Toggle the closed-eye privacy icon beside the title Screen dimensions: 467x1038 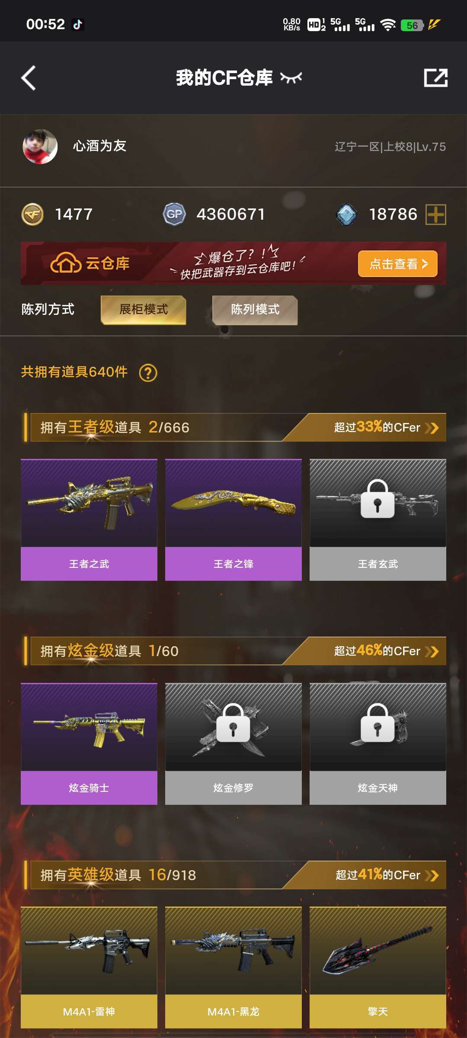[x=291, y=78]
